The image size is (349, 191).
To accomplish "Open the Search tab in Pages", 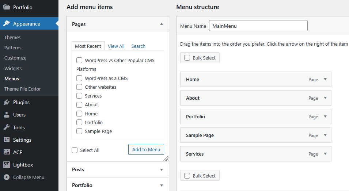I will pyautogui.click(x=138, y=46).
